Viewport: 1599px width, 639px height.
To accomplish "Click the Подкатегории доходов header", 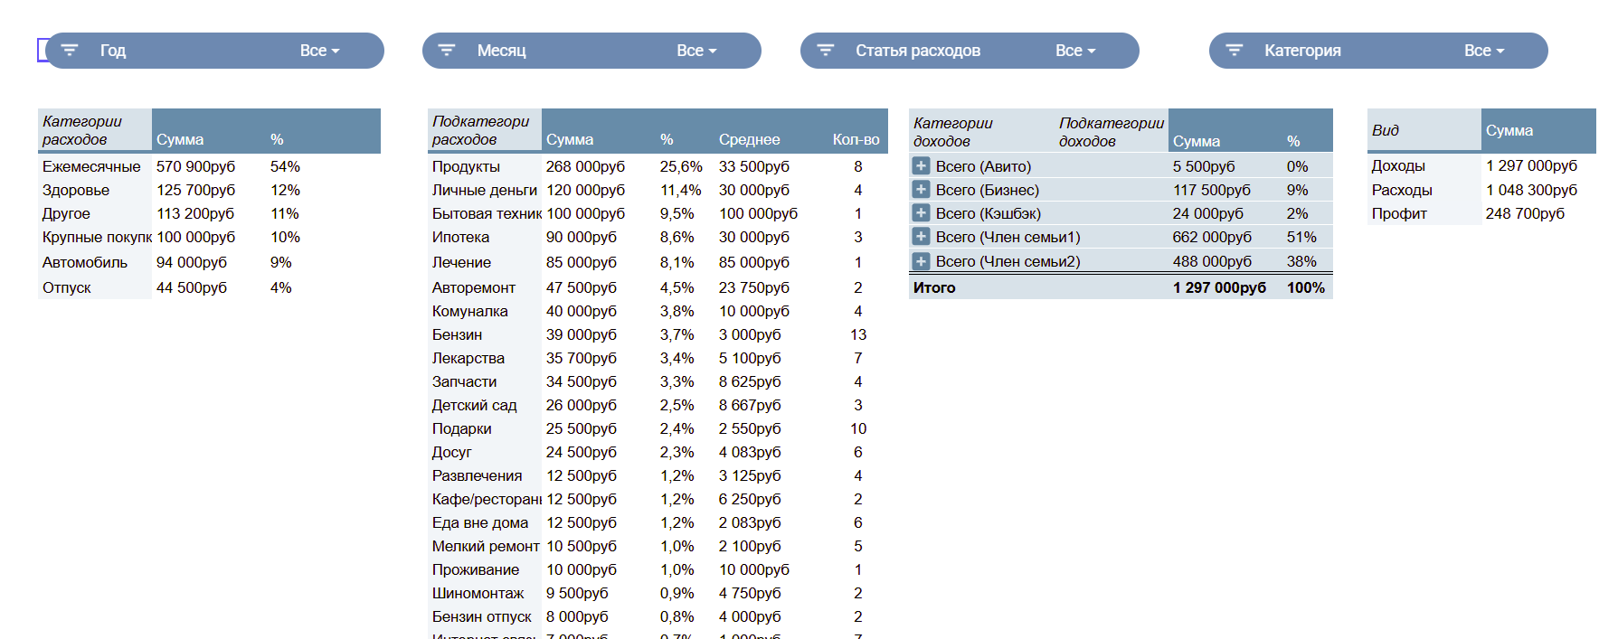I will [1112, 132].
